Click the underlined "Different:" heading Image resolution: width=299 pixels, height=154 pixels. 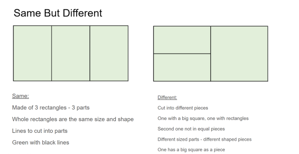pyautogui.click(x=167, y=97)
